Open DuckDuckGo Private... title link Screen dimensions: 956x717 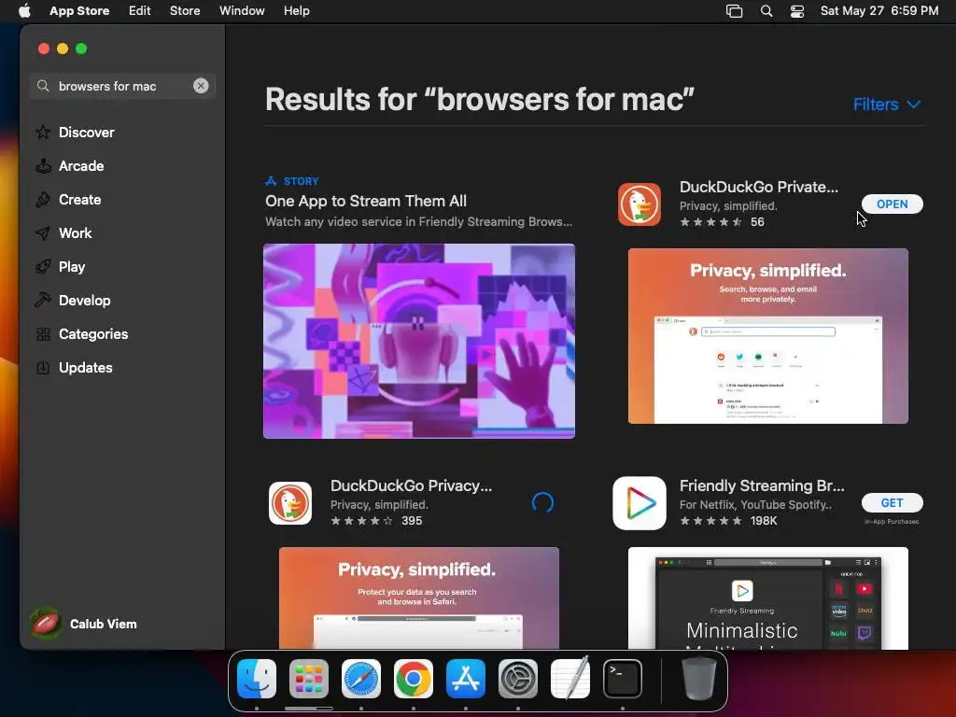758,187
